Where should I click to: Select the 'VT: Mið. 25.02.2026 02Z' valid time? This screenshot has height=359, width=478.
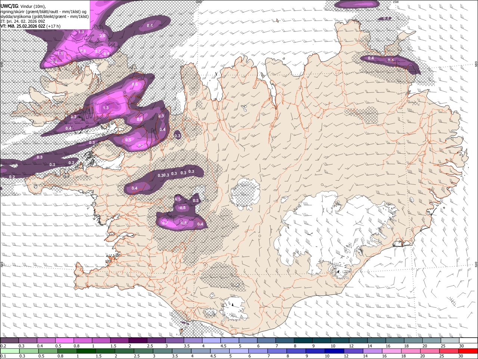click(23, 26)
